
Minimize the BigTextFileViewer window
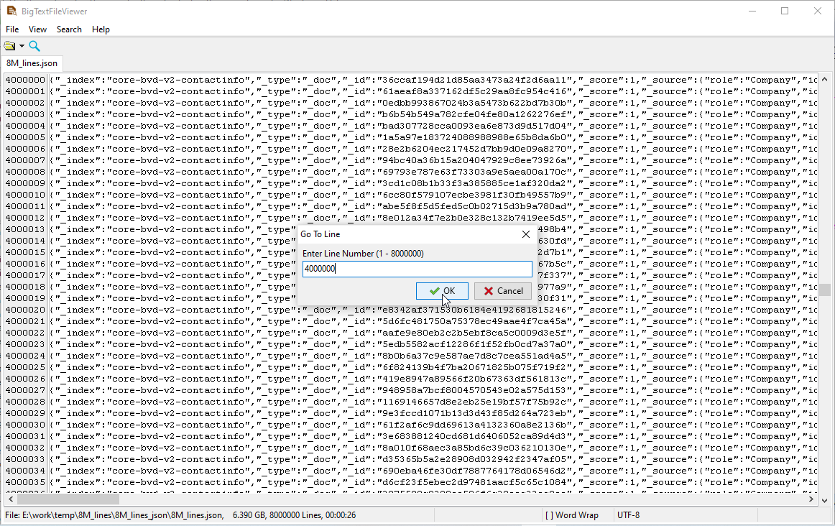click(x=752, y=11)
